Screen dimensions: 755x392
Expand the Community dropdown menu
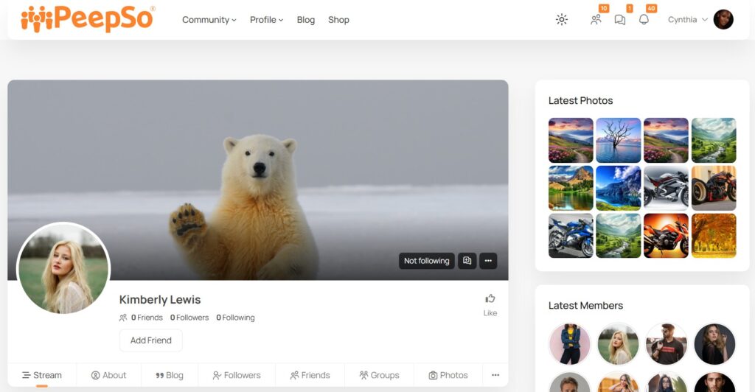[209, 20]
